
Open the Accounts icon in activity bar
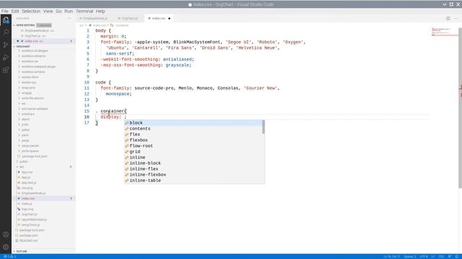[6, 235]
